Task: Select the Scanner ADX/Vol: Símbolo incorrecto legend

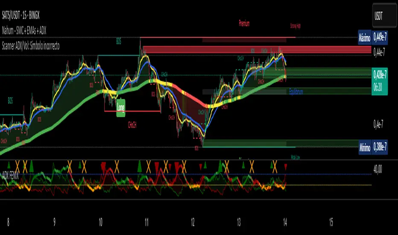Action: point(31,46)
